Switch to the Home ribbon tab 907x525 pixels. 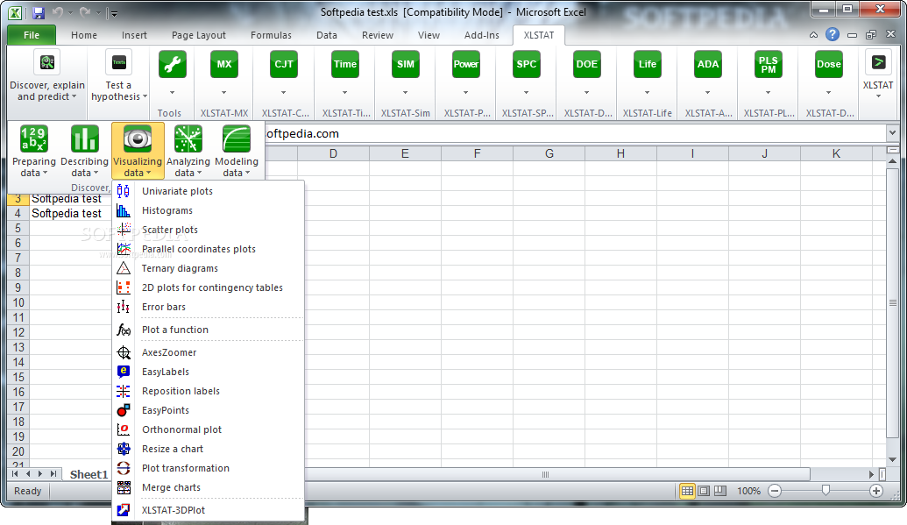84,35
